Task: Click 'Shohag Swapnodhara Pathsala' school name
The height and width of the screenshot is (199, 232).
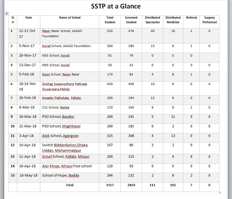Action: tap(65, 84)
